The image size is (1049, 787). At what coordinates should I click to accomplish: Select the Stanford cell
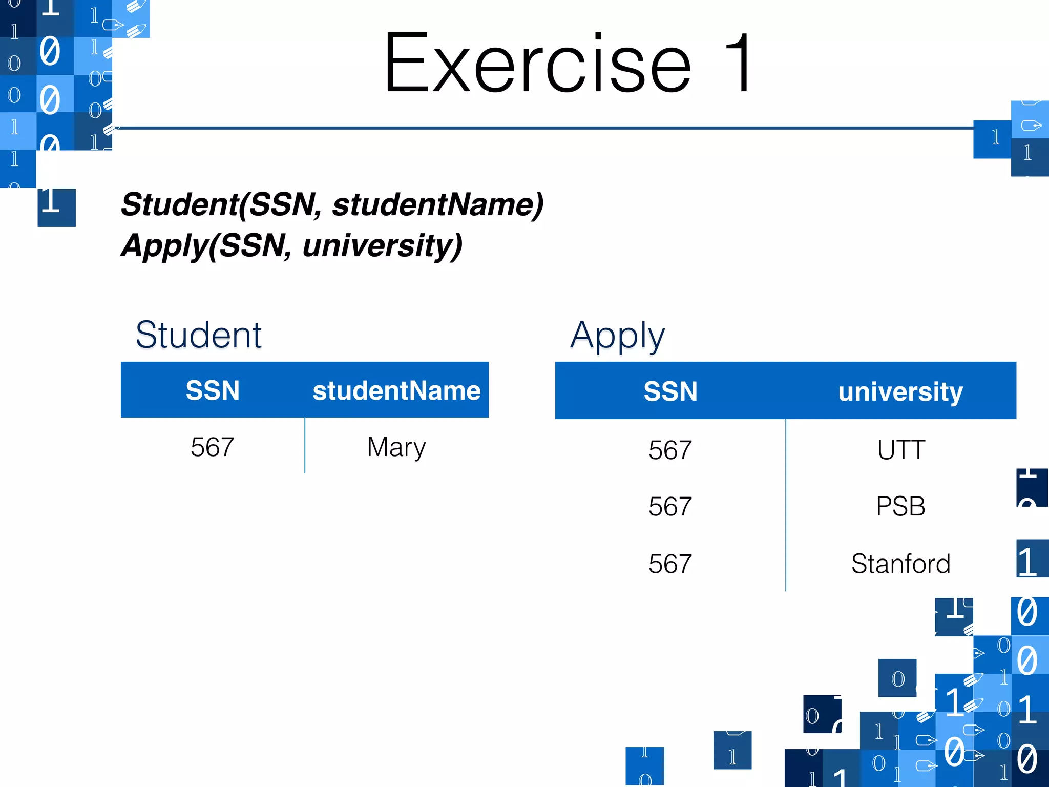(x=900, y=564)
